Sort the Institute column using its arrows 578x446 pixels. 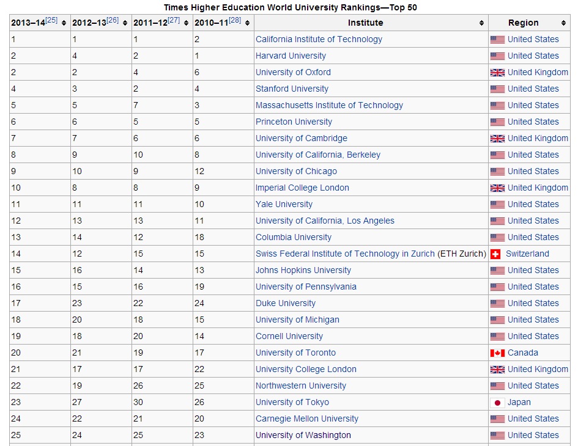click(481, 23)
